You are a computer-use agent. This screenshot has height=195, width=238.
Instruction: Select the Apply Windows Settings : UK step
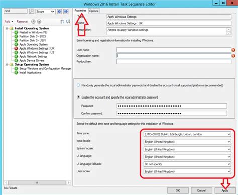click(x=37, y=48)
